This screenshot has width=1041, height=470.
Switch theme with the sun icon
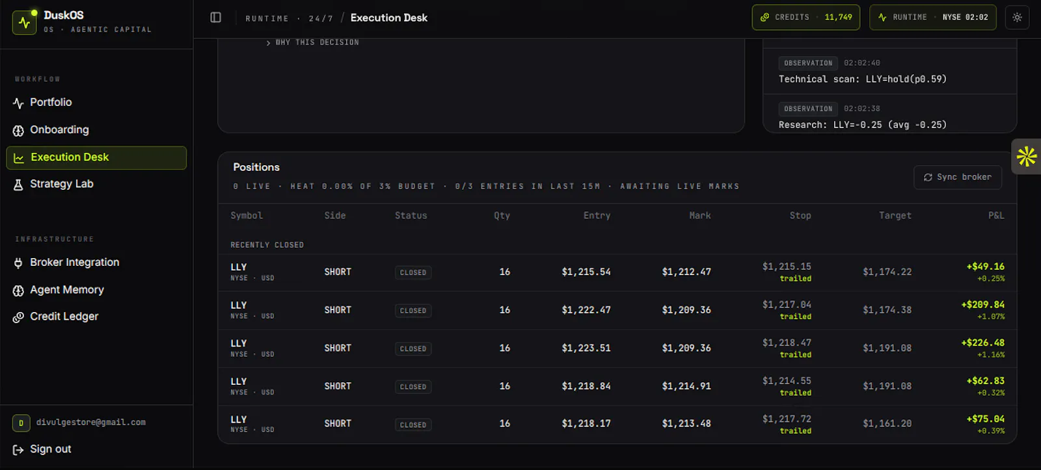[x=1017, y=18]
